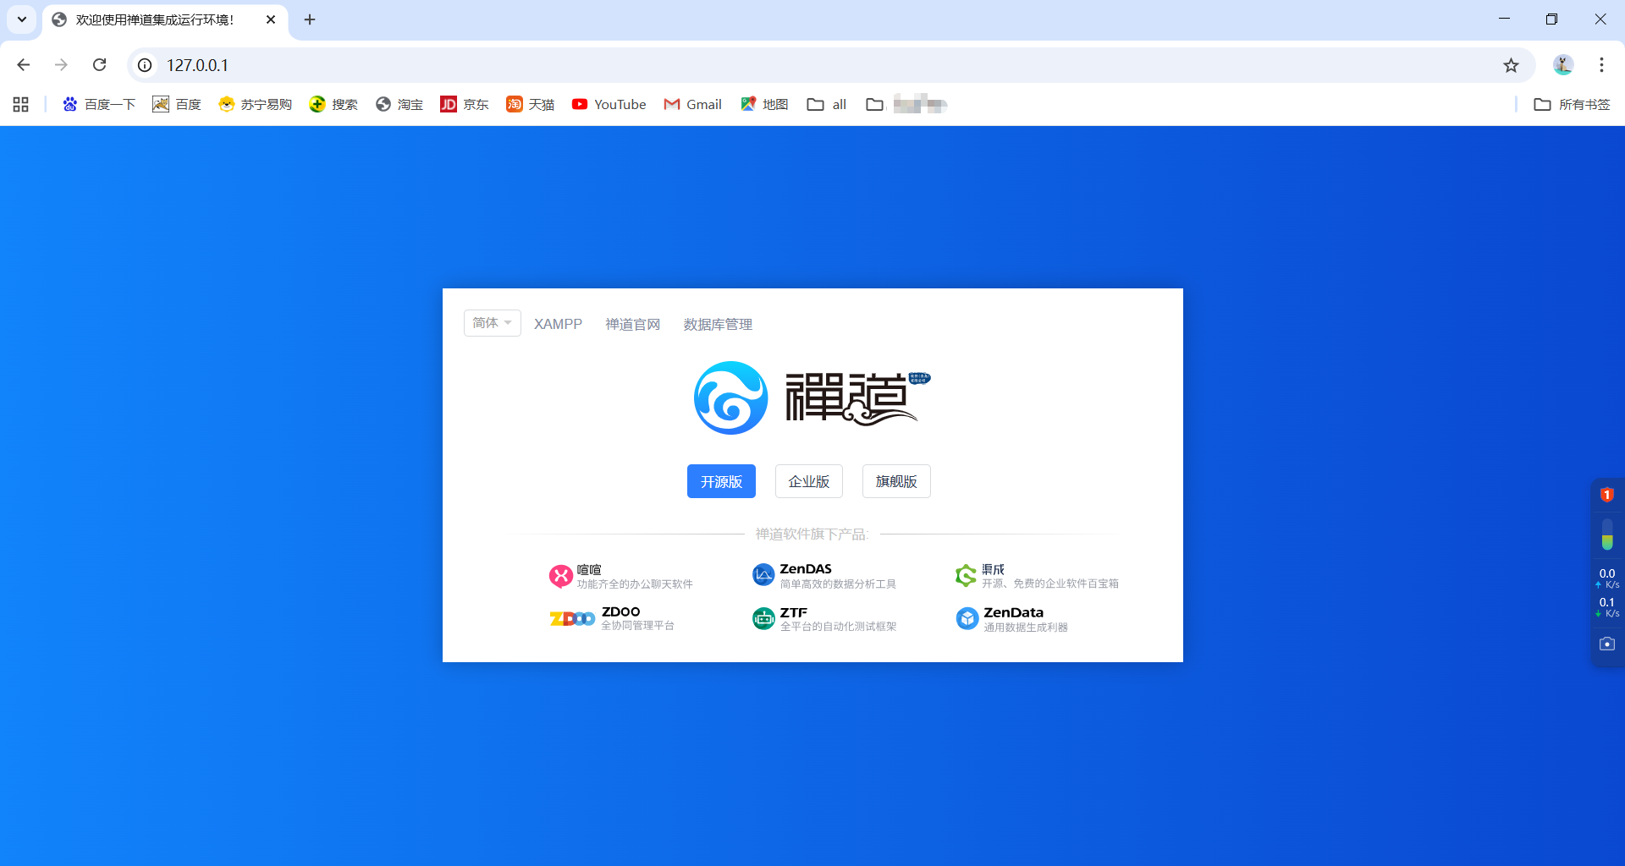
Task: View site information icon
Action: click(145, 65)
